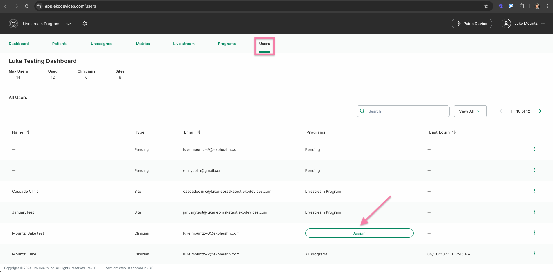This screenshot has width=553, height=272.
Task: Click the Eko logo icon
Action: pyautogui.click(x=13, y=24)
